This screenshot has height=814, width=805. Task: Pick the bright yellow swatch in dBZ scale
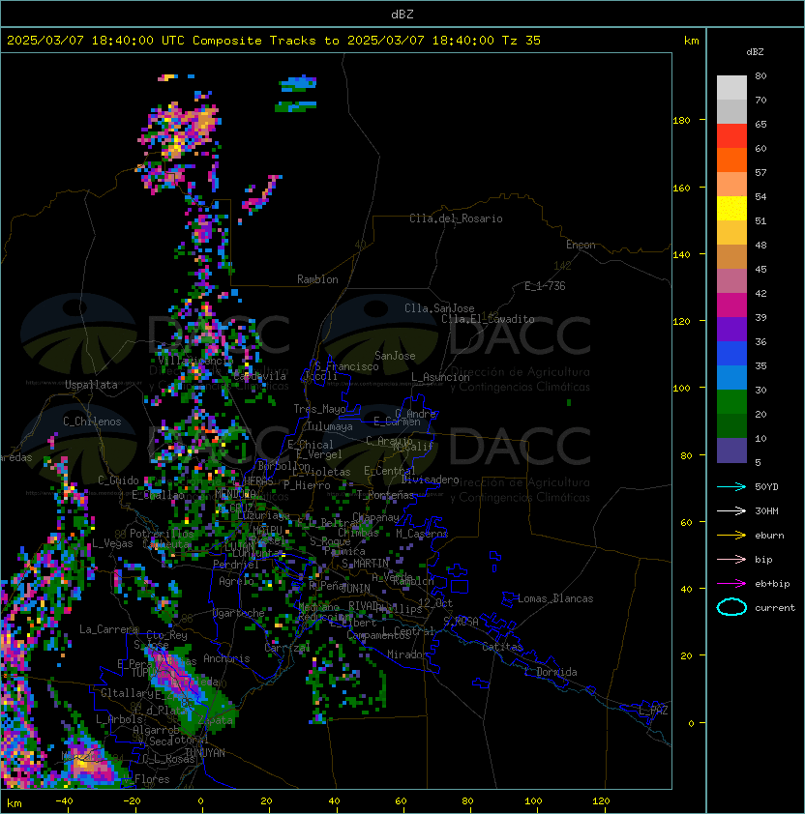(x=731, y=209)
